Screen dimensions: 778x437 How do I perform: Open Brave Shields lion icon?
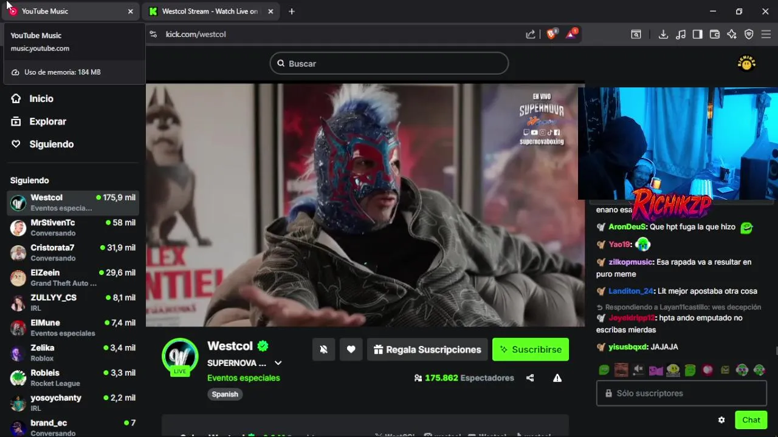click(551, 34)
